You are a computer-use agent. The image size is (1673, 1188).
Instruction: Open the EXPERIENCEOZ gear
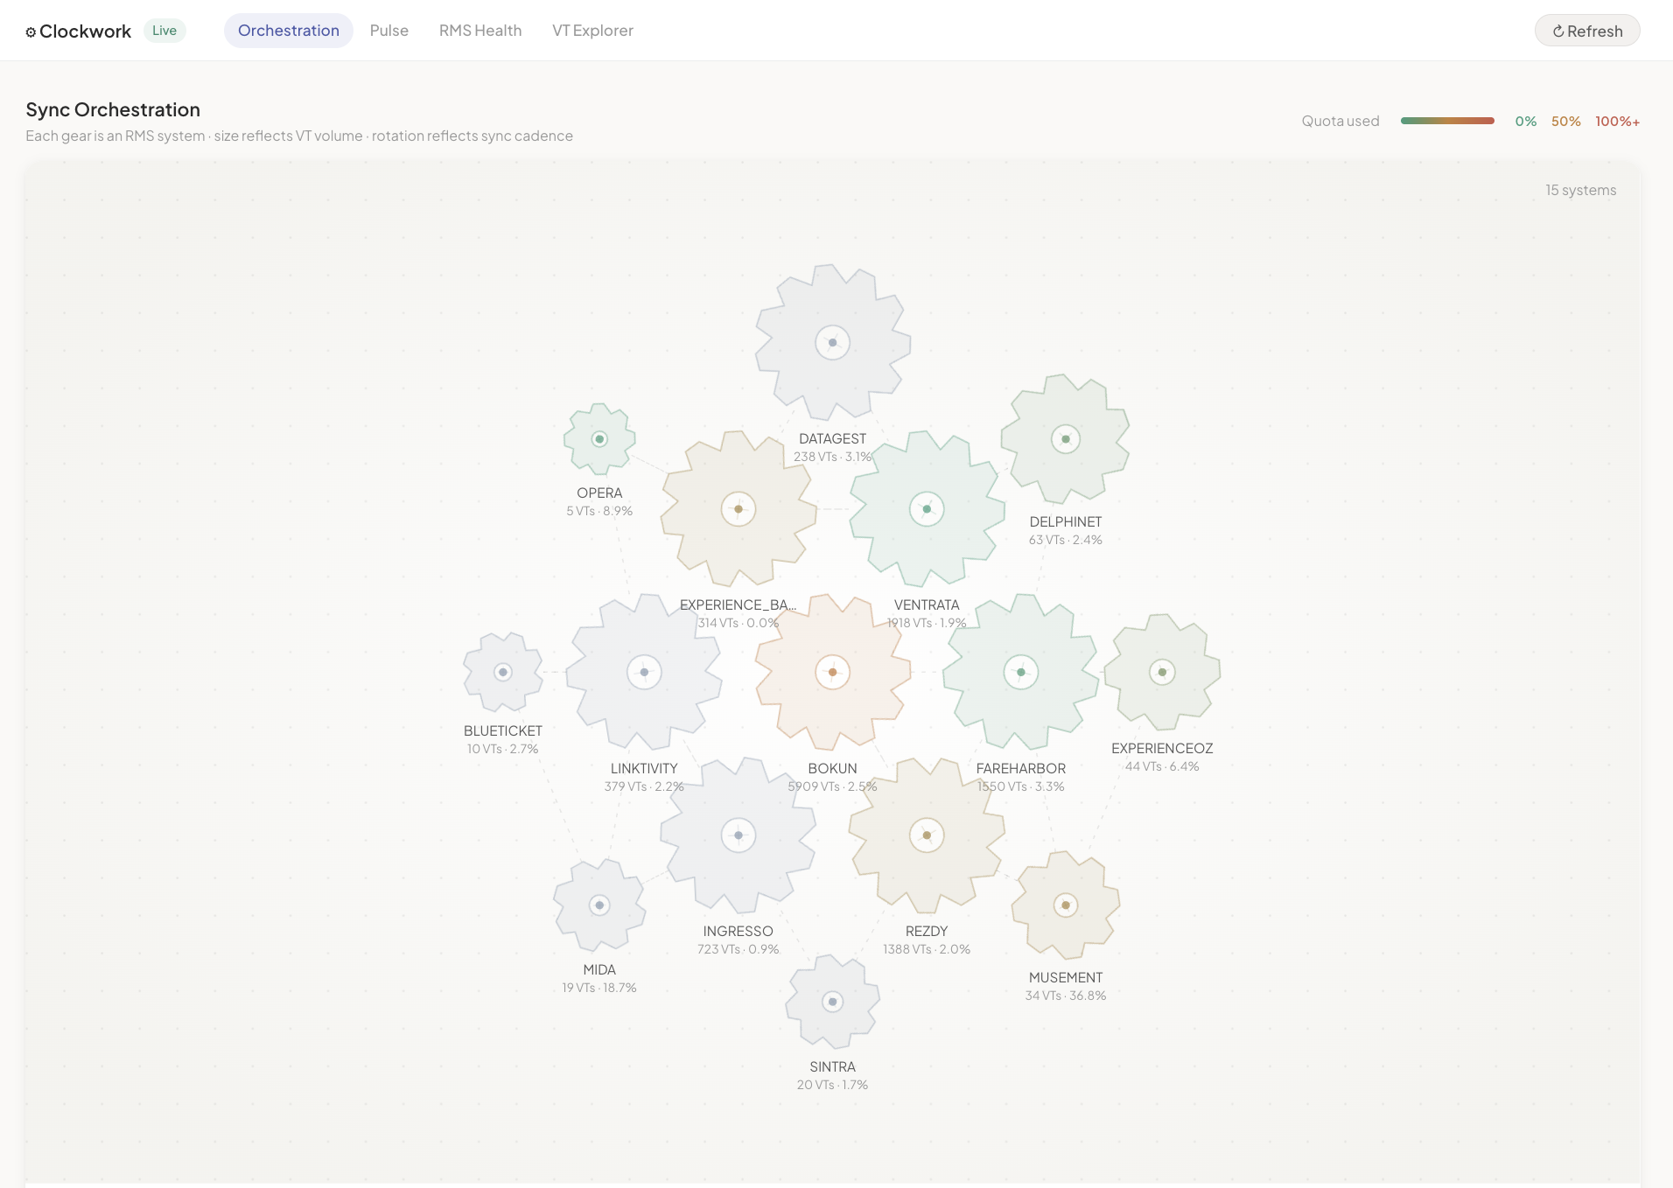(x=1162, y=672)
